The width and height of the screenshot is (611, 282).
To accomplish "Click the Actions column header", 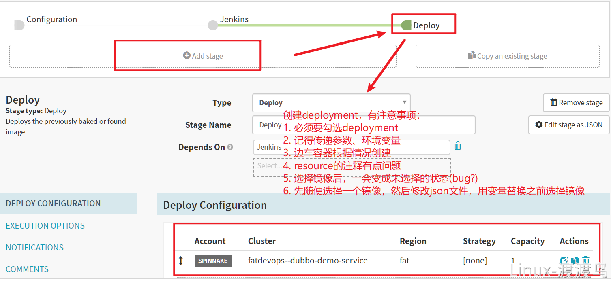I will coord(574,241).
